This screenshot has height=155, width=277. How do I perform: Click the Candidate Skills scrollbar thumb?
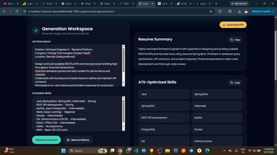[123, 111]
